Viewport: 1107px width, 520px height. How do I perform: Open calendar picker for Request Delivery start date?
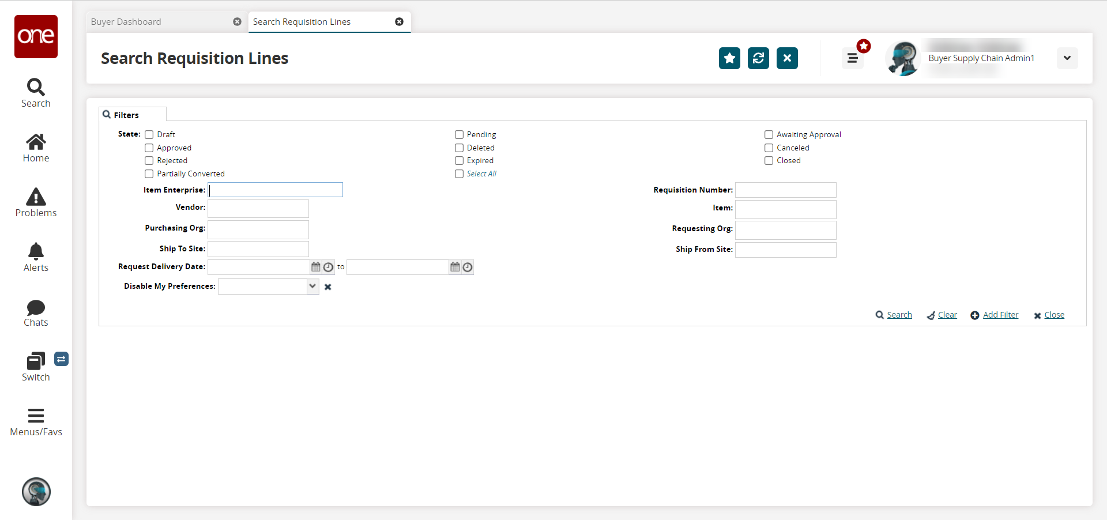(x=316, y=267)
